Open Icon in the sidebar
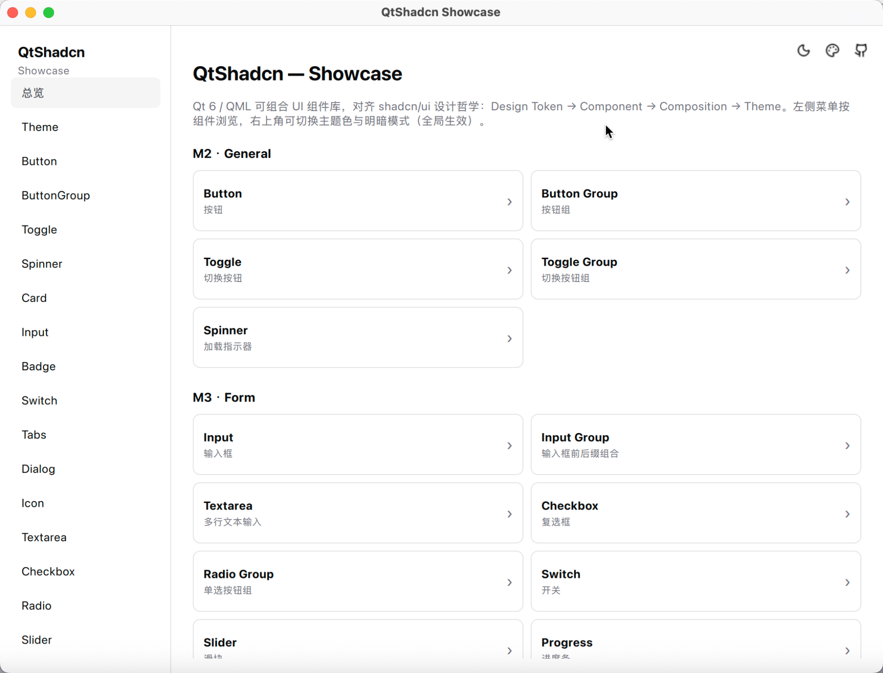Screen dimensions: 883x673 tap(86, 503)
